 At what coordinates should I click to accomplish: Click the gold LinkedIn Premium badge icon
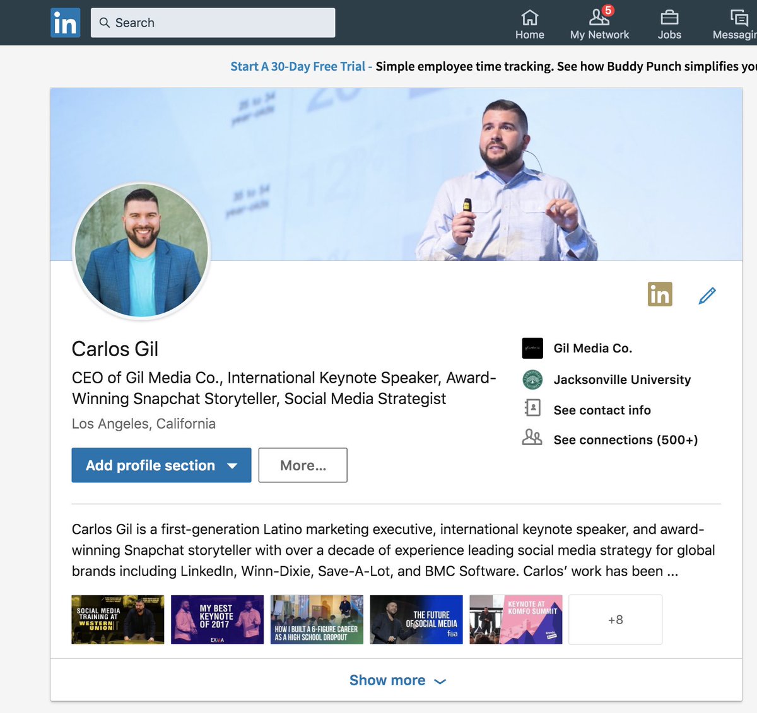660,294
